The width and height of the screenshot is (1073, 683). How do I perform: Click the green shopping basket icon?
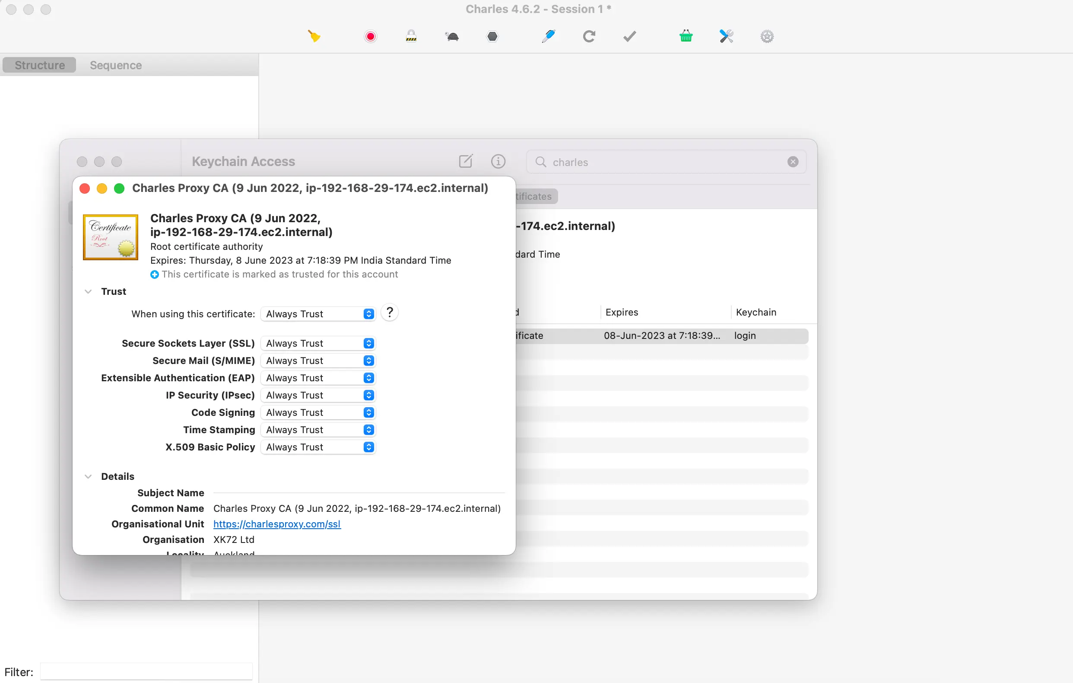tap(686, 36)
